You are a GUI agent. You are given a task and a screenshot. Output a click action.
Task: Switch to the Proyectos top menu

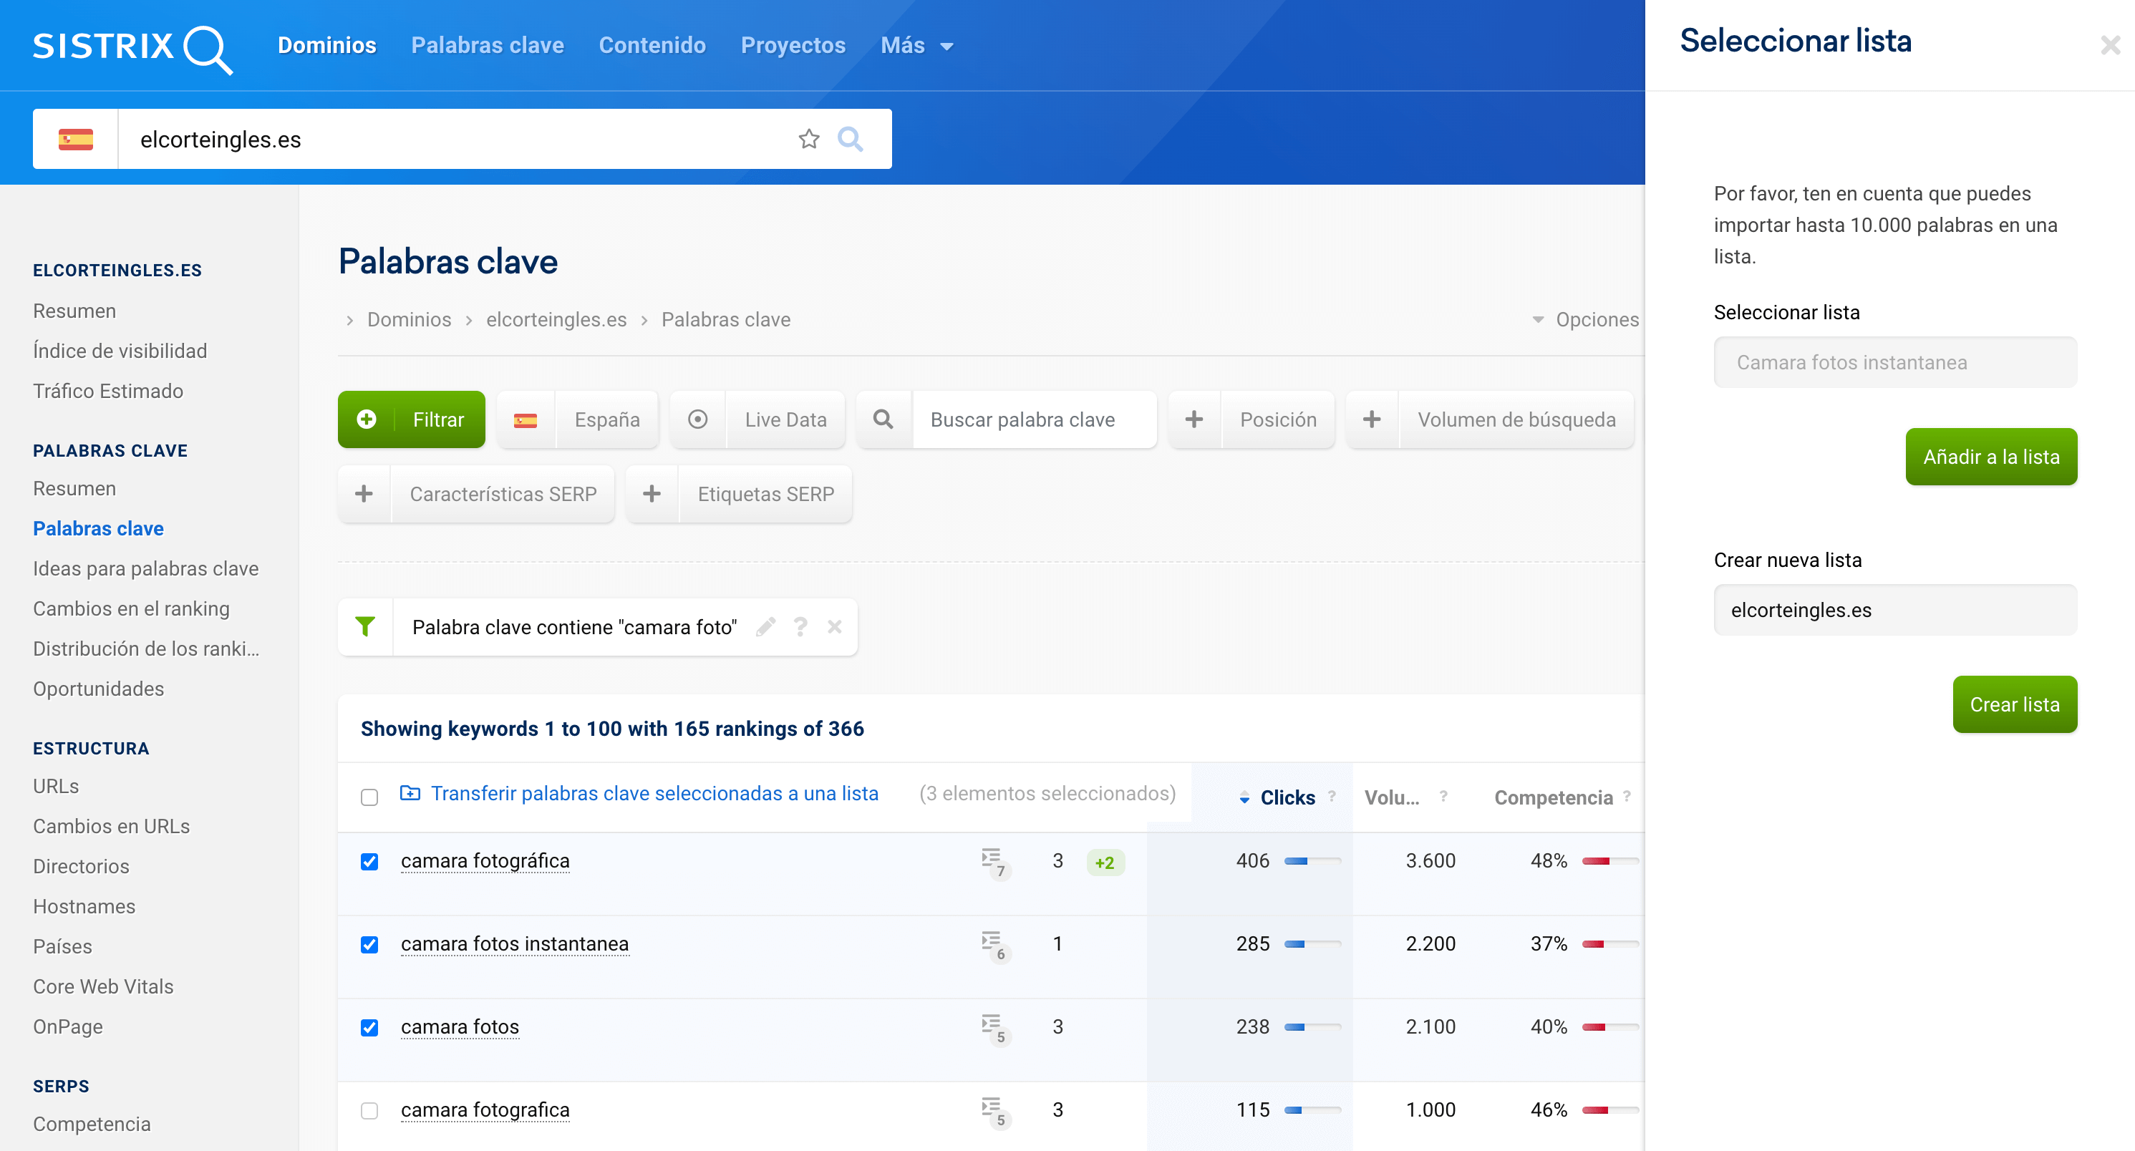pyautogui.click(x=793, y=46)
